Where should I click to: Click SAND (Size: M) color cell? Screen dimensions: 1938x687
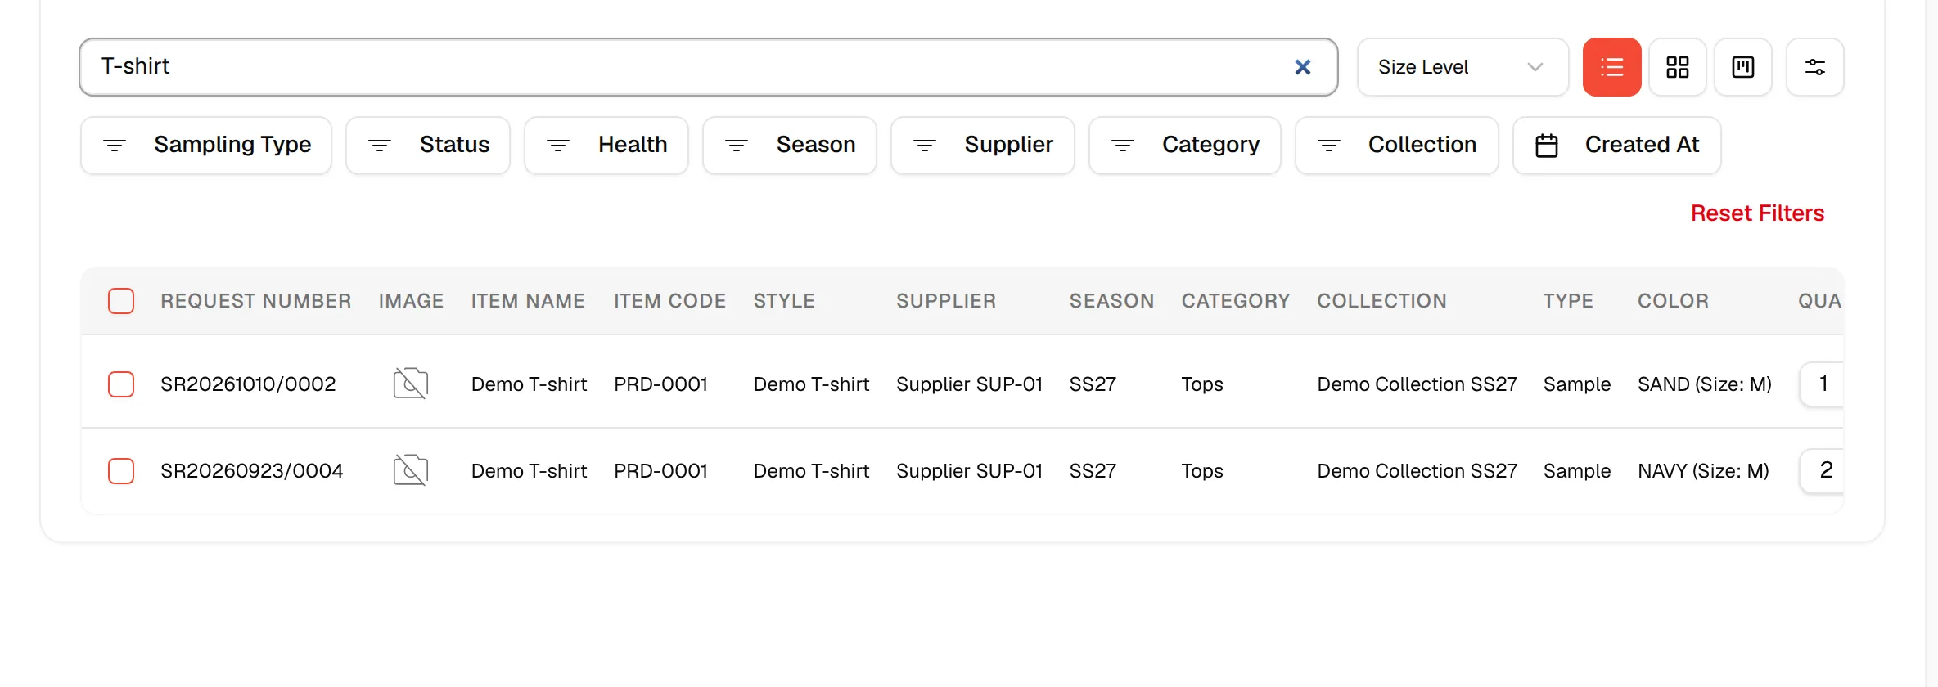coord(1705,384)
